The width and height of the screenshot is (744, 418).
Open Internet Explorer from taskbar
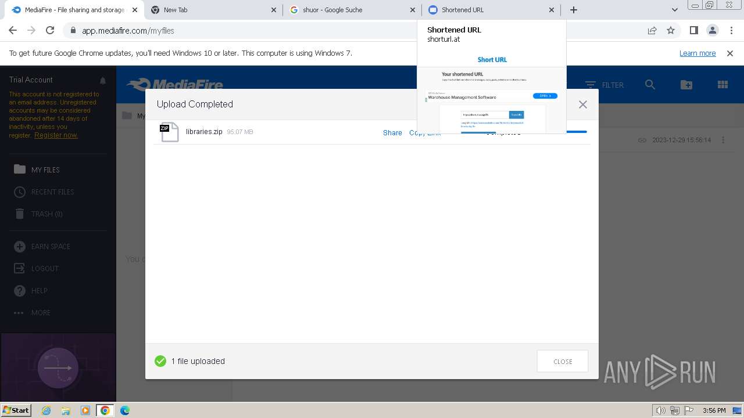[46, 410]
